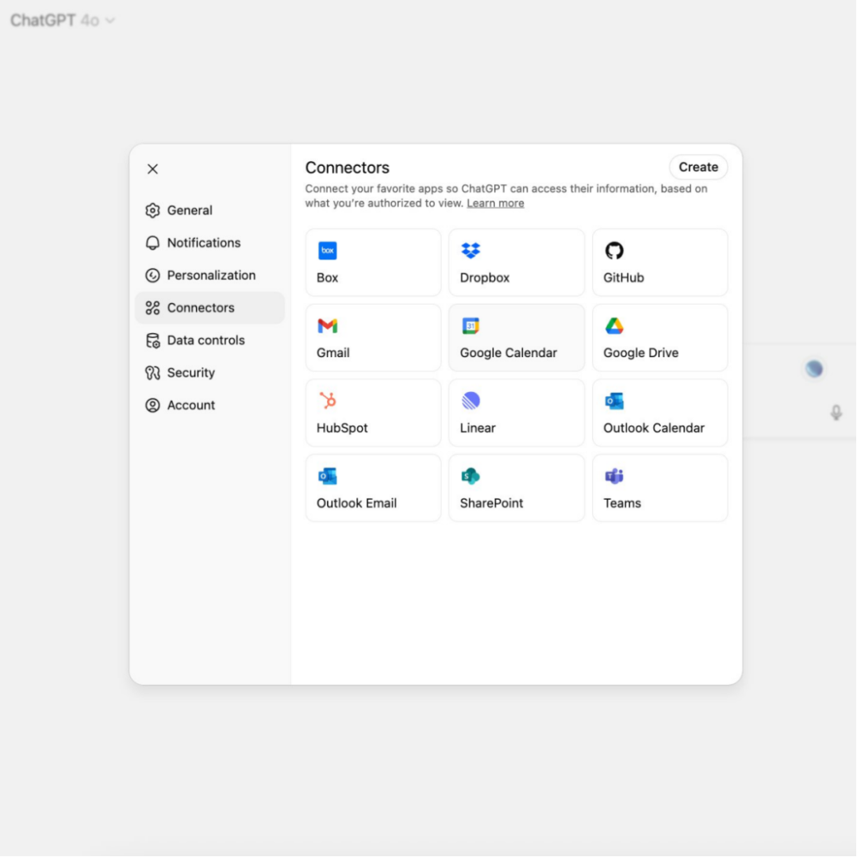Click the GitHub octocat icon
Viewport: 857px width, 857px height.
(x=614, y=250)
